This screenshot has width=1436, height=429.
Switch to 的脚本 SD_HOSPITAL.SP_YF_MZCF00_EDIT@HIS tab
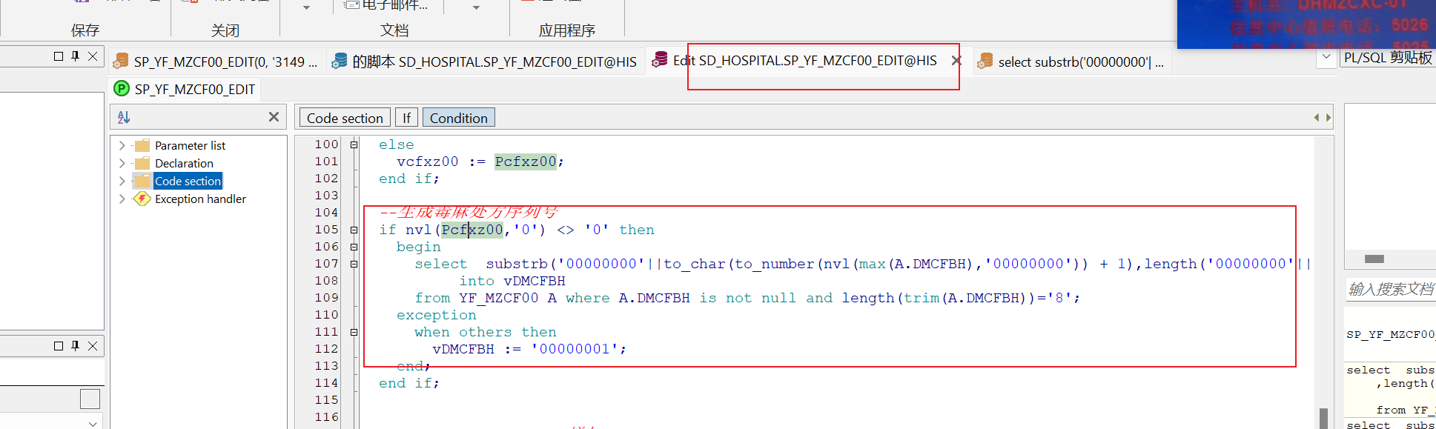tap(484, 61)
